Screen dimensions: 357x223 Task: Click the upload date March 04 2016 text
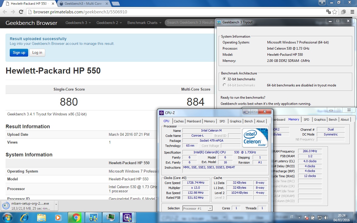coord(129,134)
